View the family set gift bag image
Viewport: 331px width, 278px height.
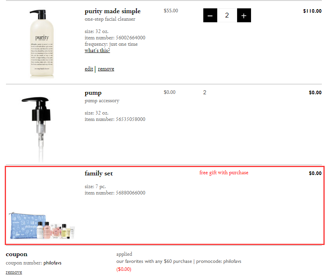pos(42,226)
